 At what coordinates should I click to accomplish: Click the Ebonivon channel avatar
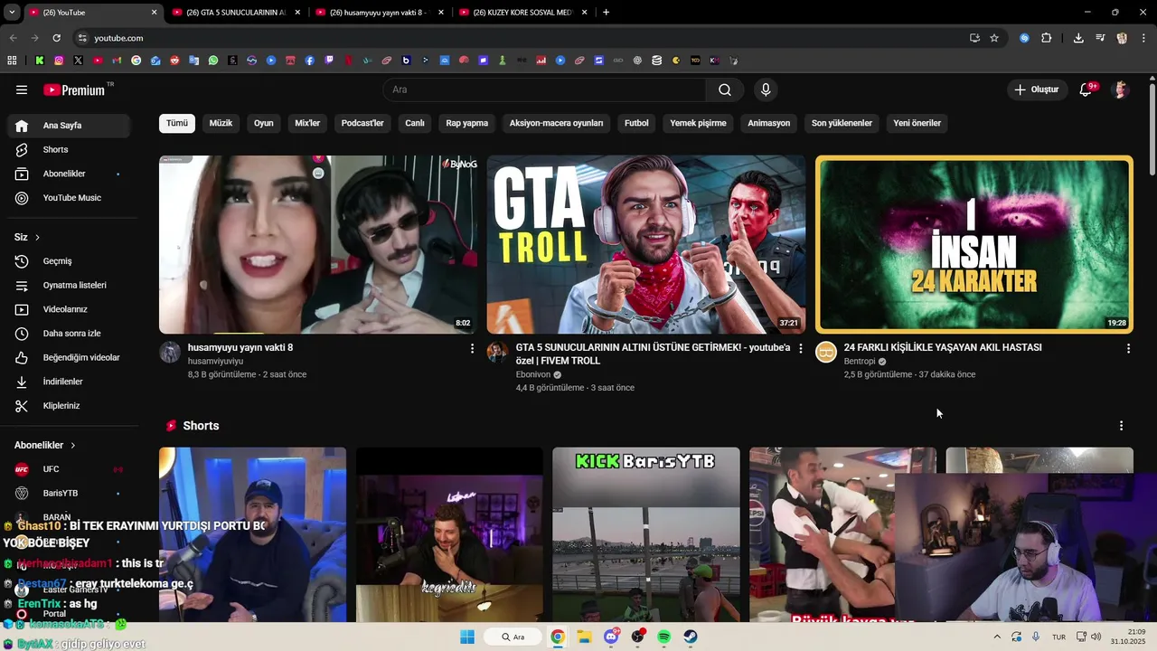point(498,353)
